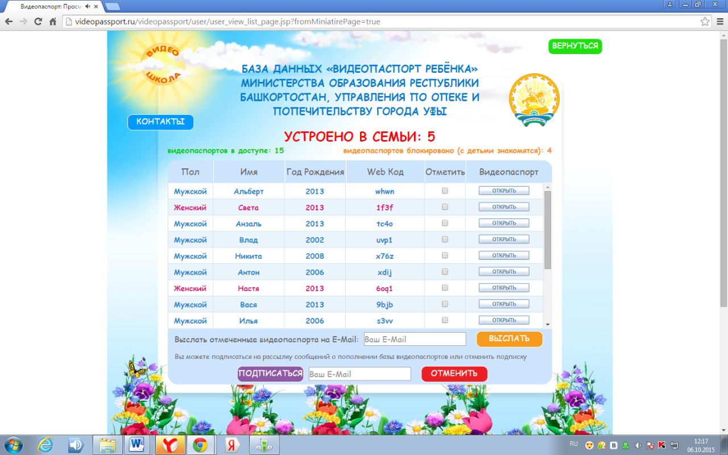
Task: Check the box for Илья row
Action: click(445, 320)
